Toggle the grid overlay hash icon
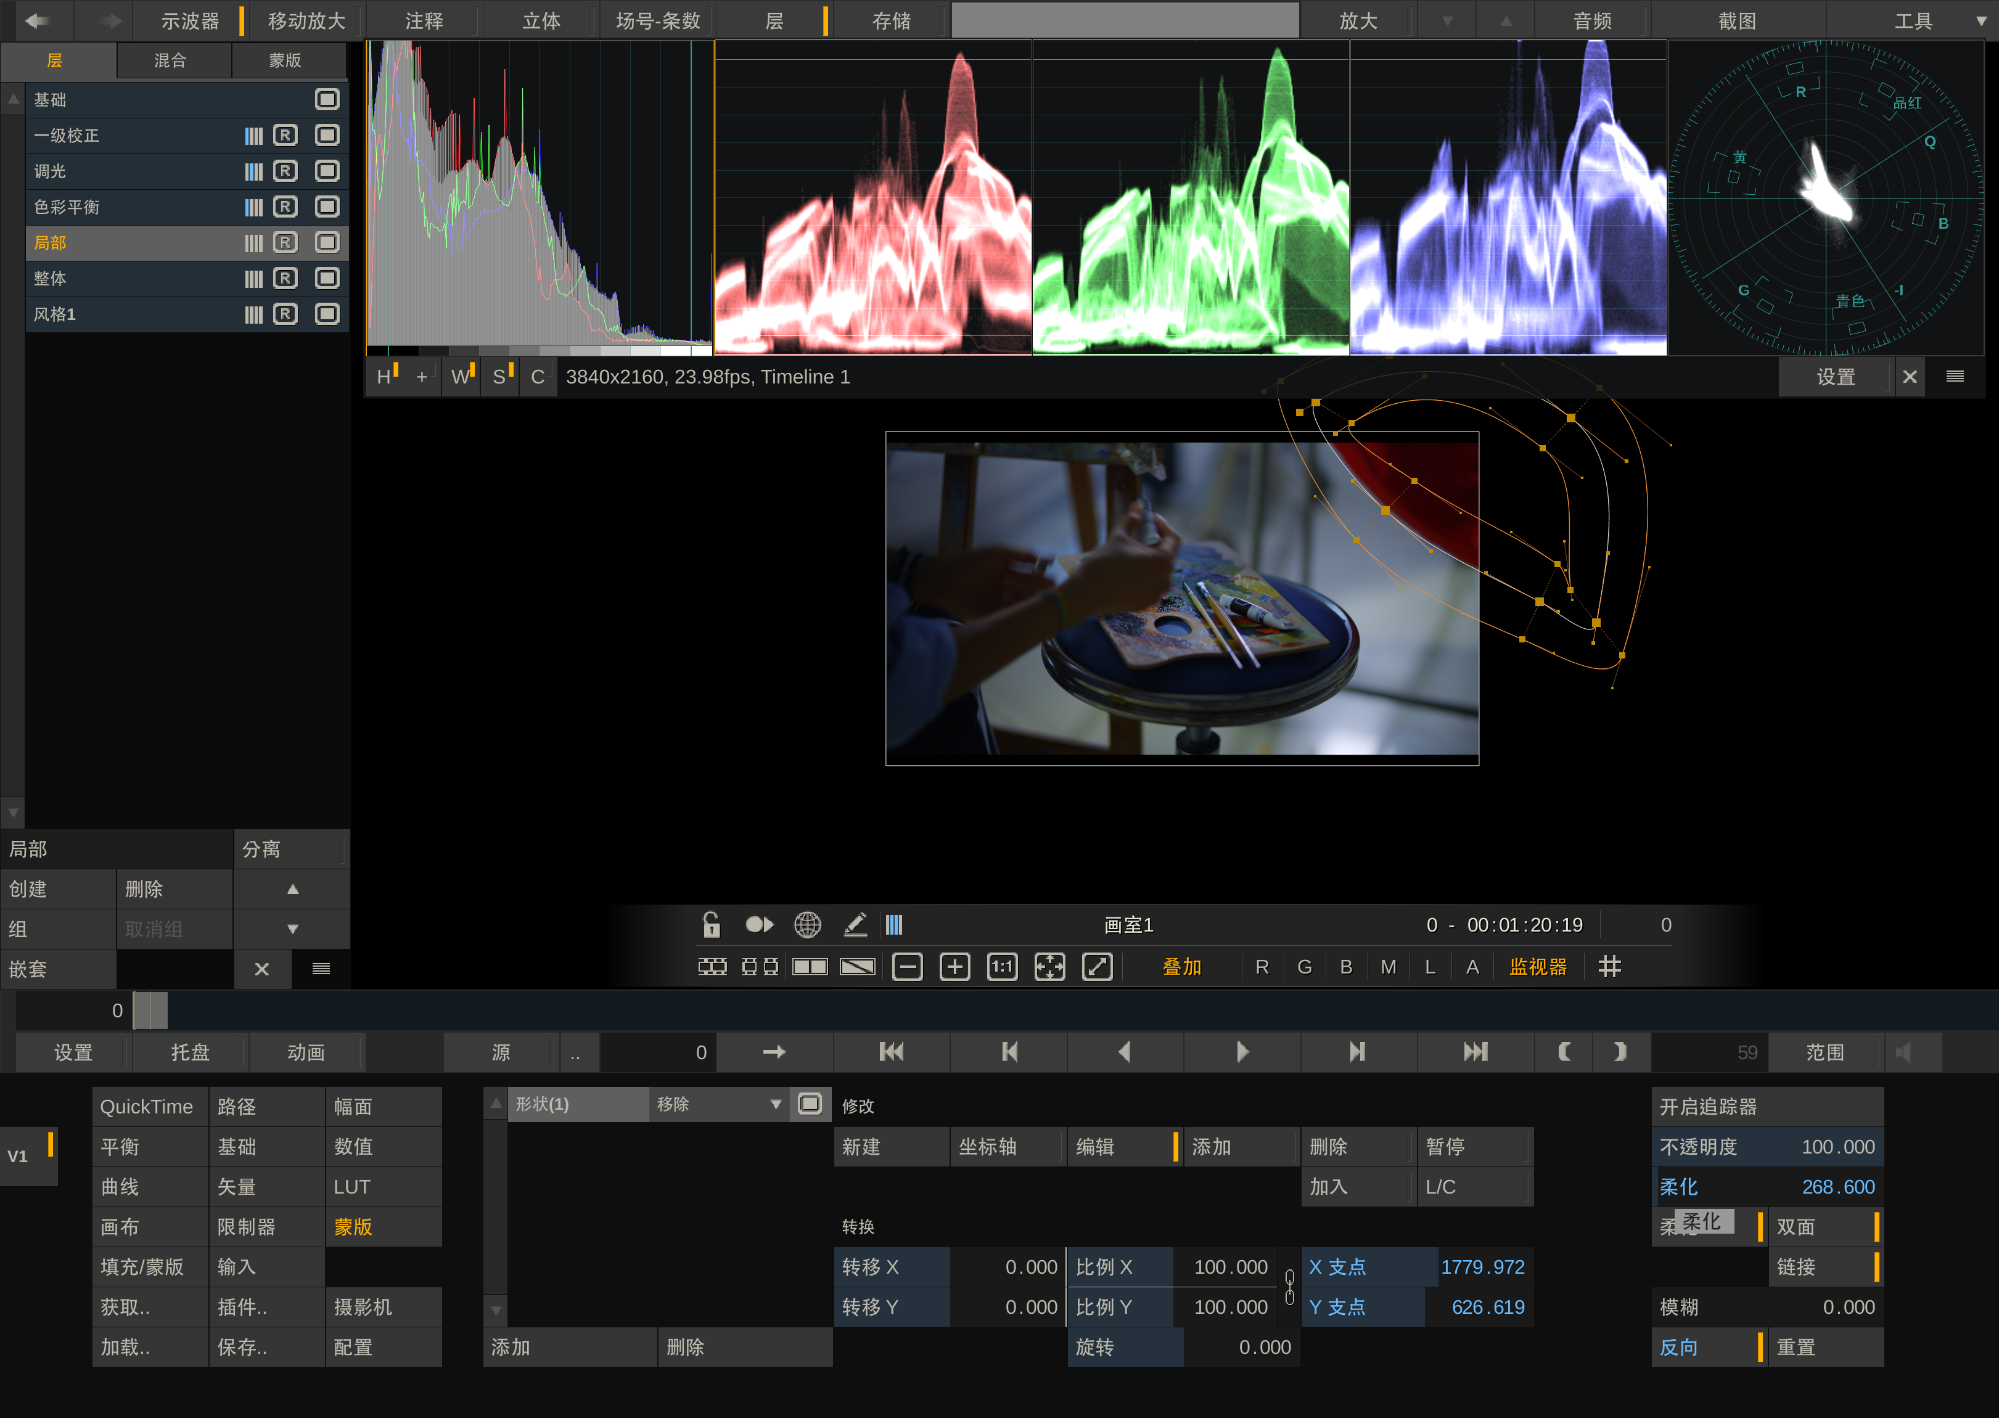Screen dimensions: 1999x1418 point(1609,967)
